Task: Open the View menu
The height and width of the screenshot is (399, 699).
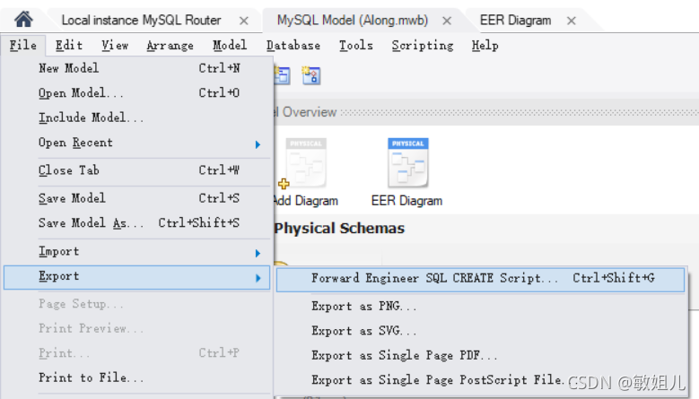Action: click(115, 45)
